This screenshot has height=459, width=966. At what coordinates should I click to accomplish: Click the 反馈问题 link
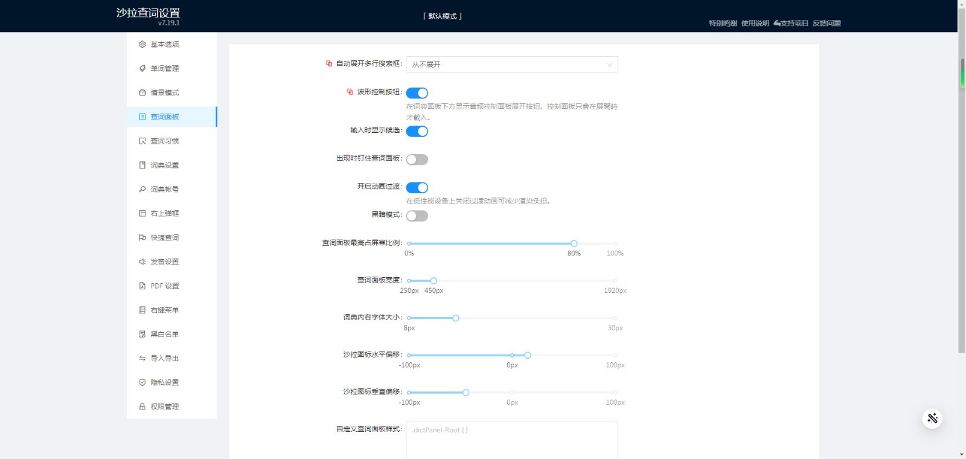(x=827, y=23)
